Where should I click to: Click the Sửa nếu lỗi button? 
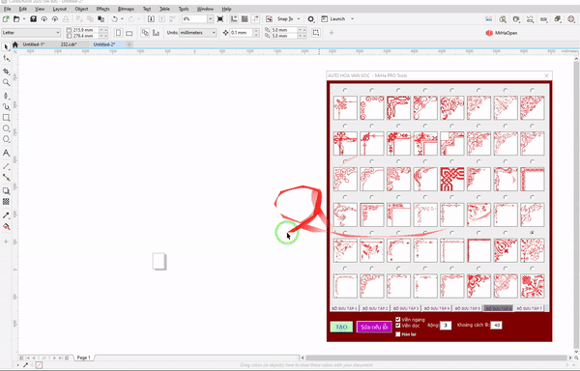point(374,327)
